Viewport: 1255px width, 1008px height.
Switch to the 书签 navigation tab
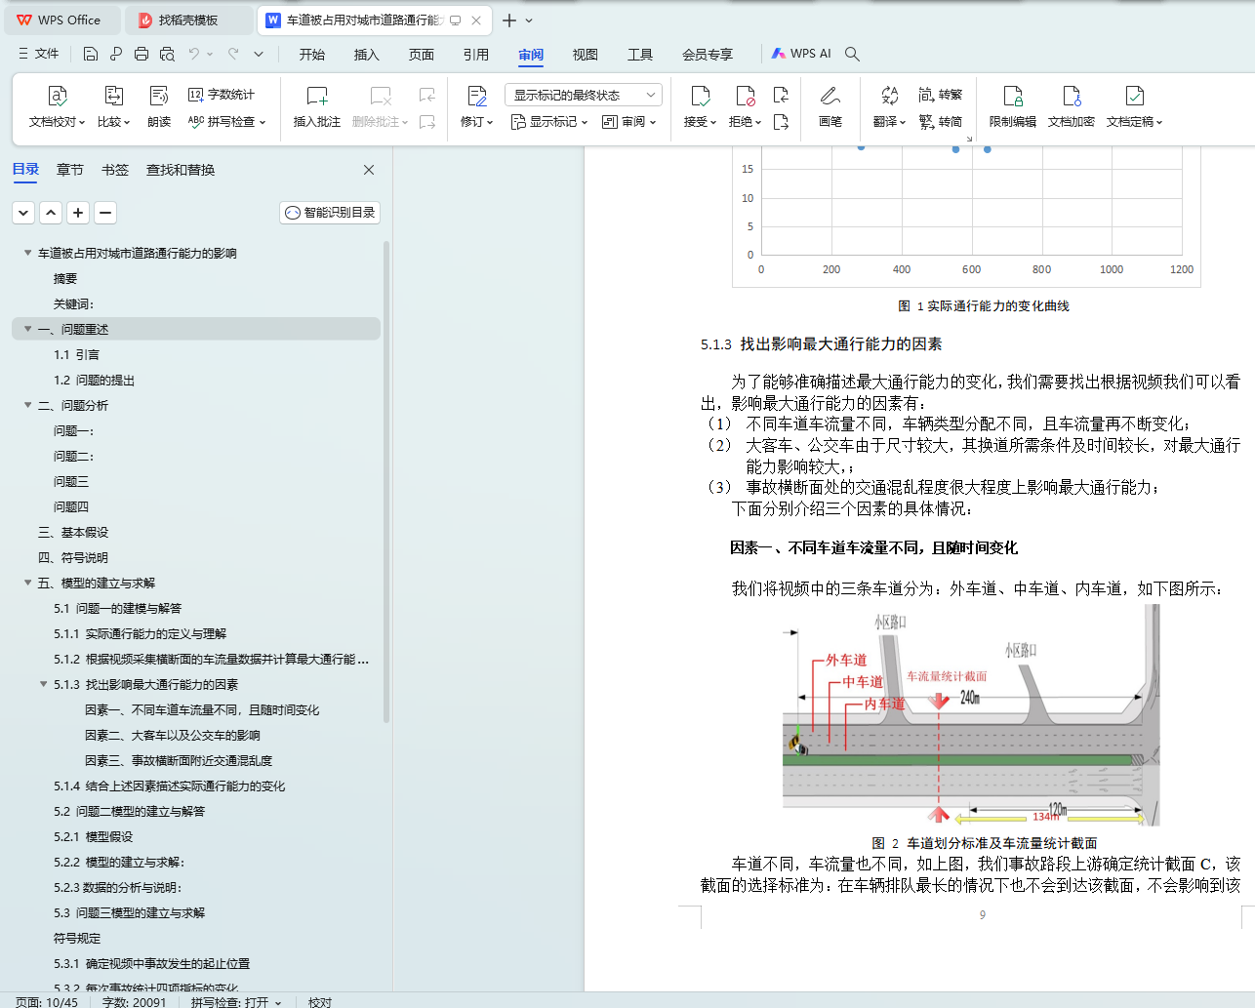tap(115, 170)
